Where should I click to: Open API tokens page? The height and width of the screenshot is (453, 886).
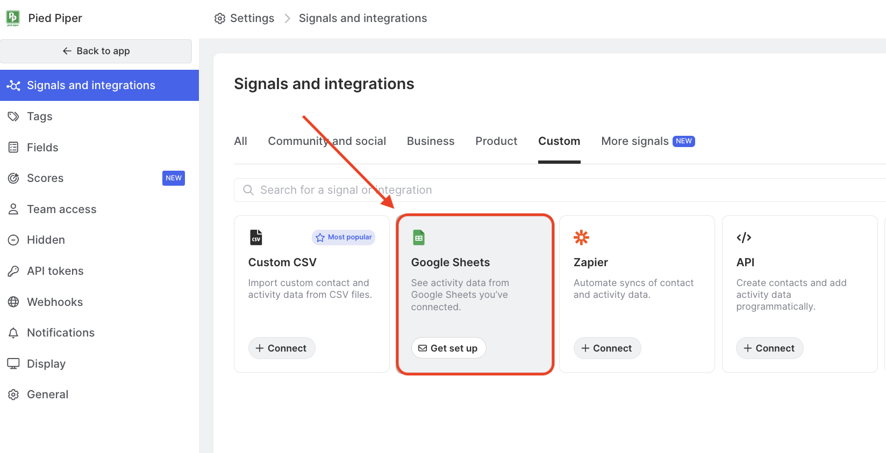pos(55,271)
